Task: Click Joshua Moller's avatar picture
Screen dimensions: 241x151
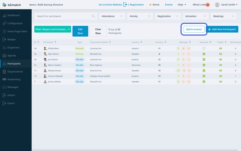Action: (x=45, y=82)
